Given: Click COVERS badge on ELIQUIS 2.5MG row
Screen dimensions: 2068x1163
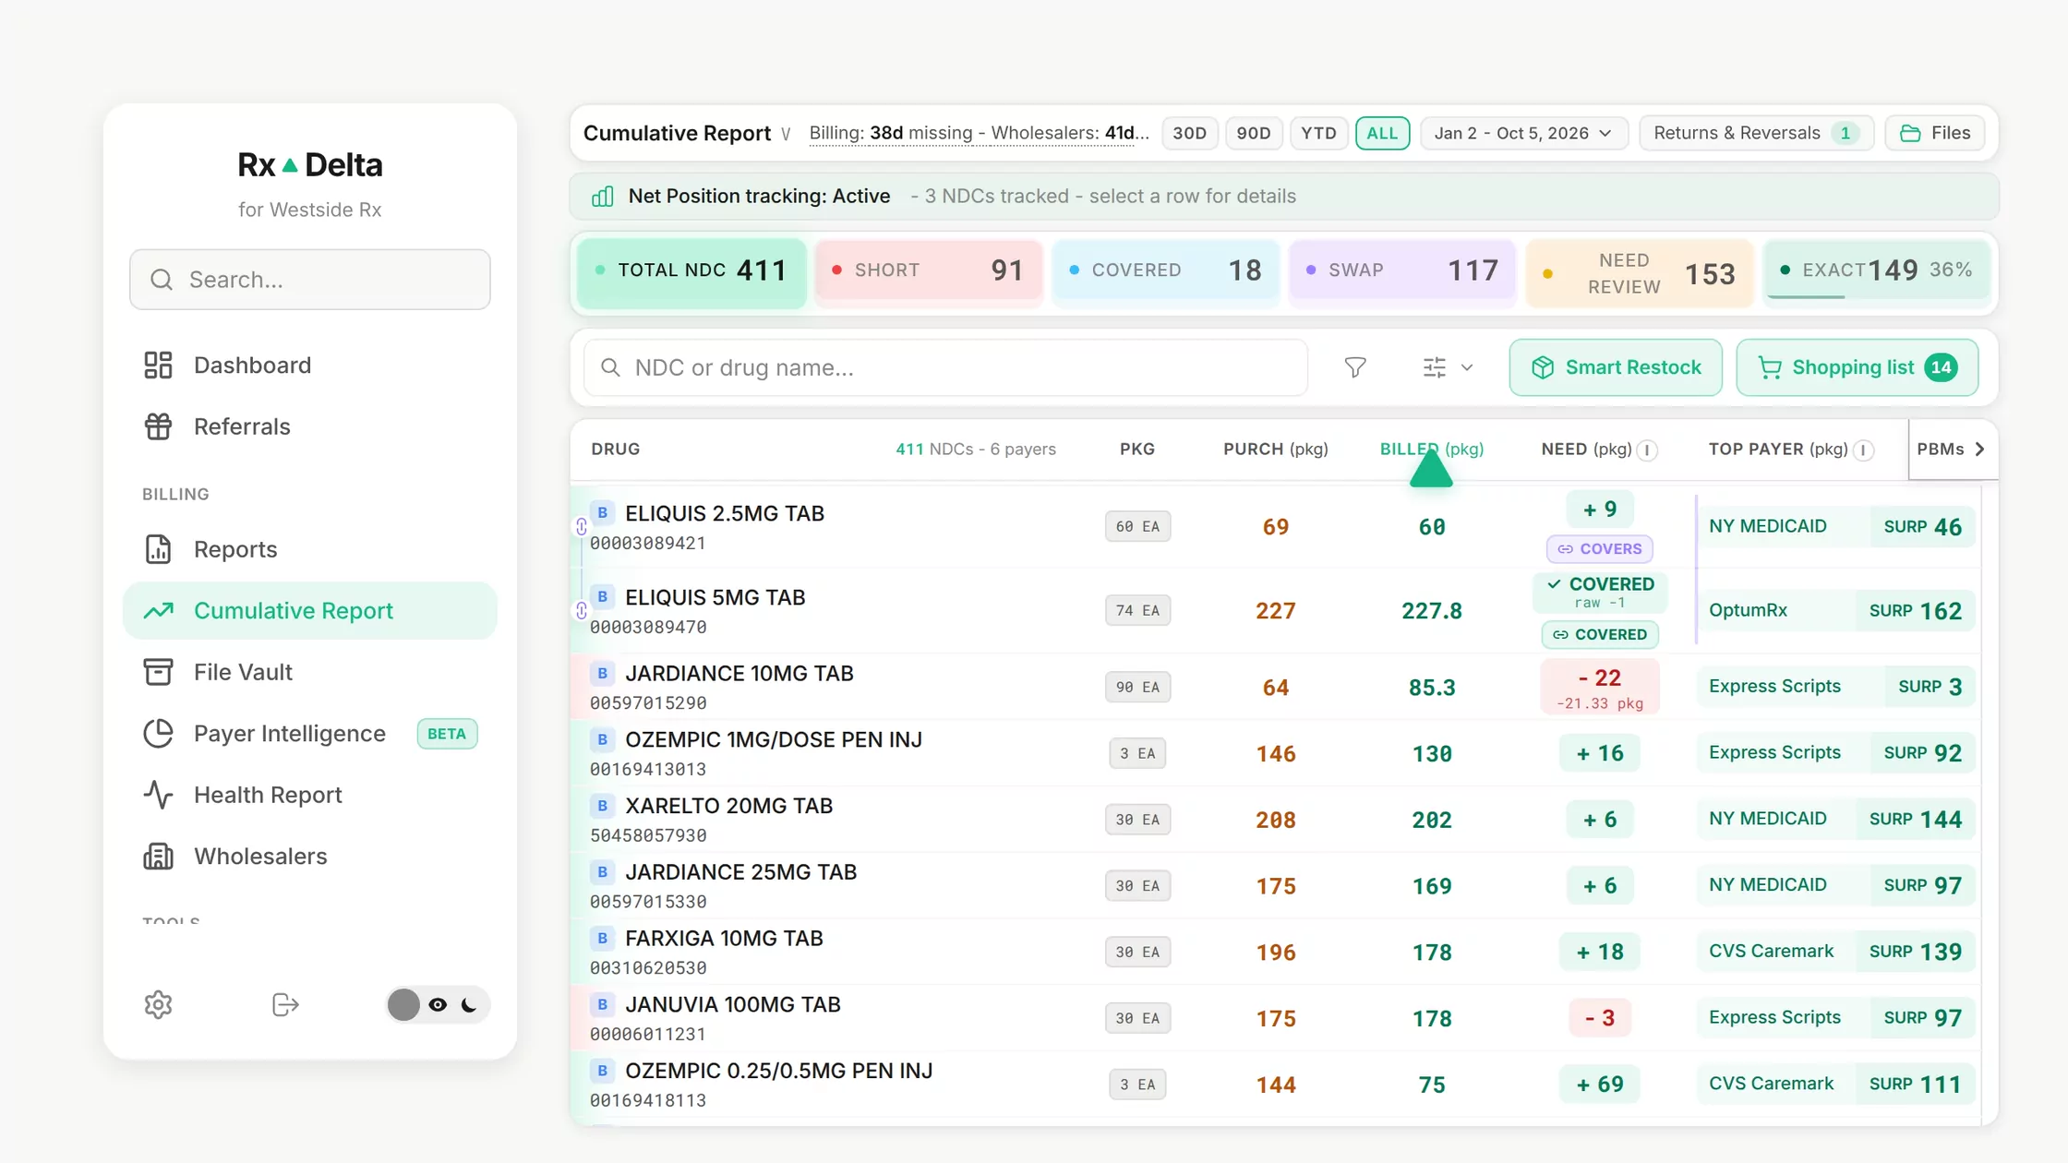Looking at the screenshot, I should pyautogui.click(x=1600, y=549).
